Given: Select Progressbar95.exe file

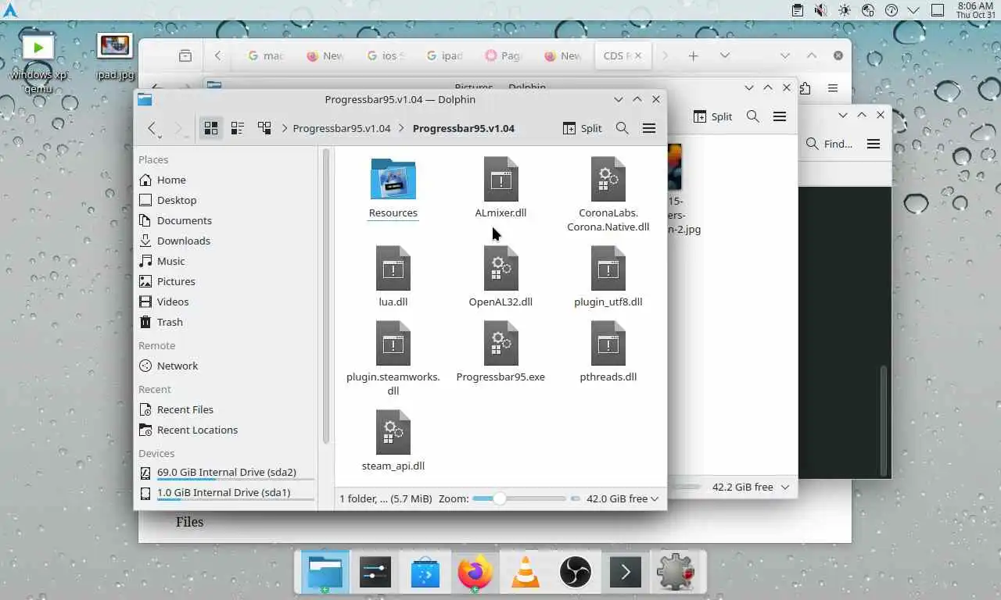Looking at the screenshot, I should 500,352.
